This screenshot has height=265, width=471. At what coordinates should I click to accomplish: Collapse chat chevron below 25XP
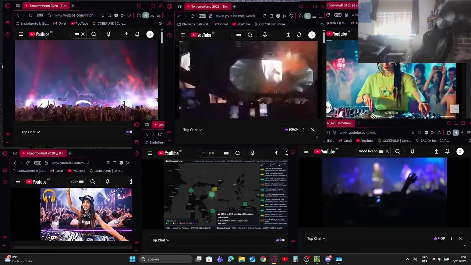pos(464,246)
